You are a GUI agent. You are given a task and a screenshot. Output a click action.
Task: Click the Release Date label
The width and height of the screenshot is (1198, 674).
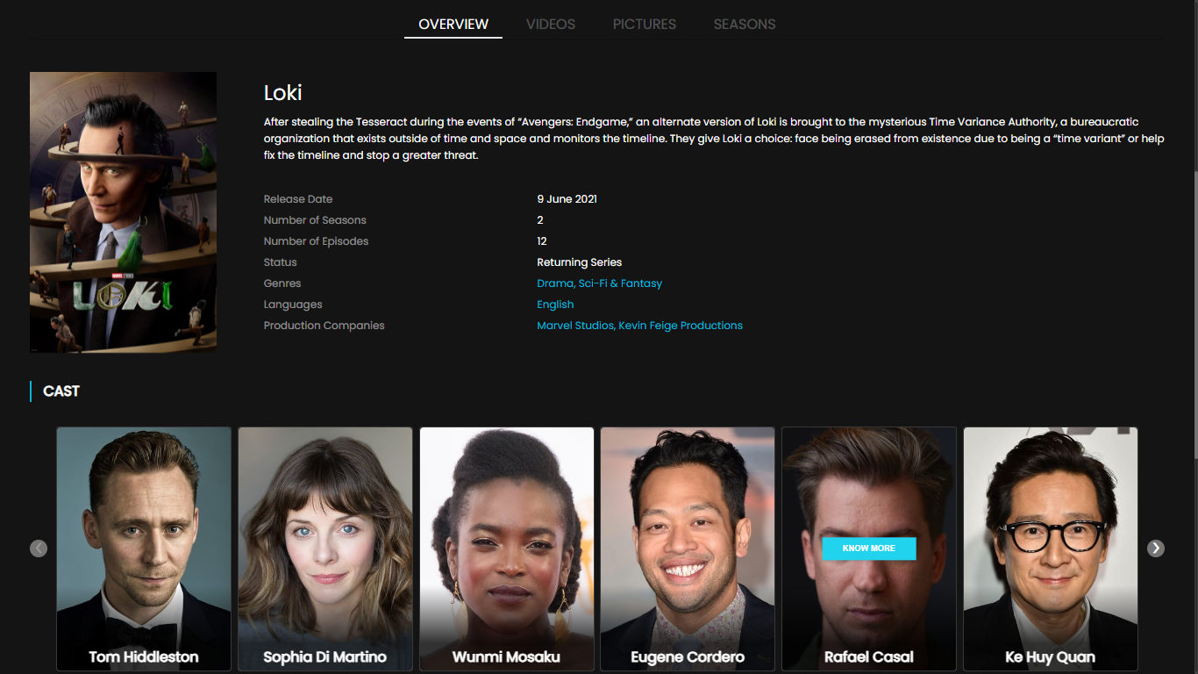298,199
